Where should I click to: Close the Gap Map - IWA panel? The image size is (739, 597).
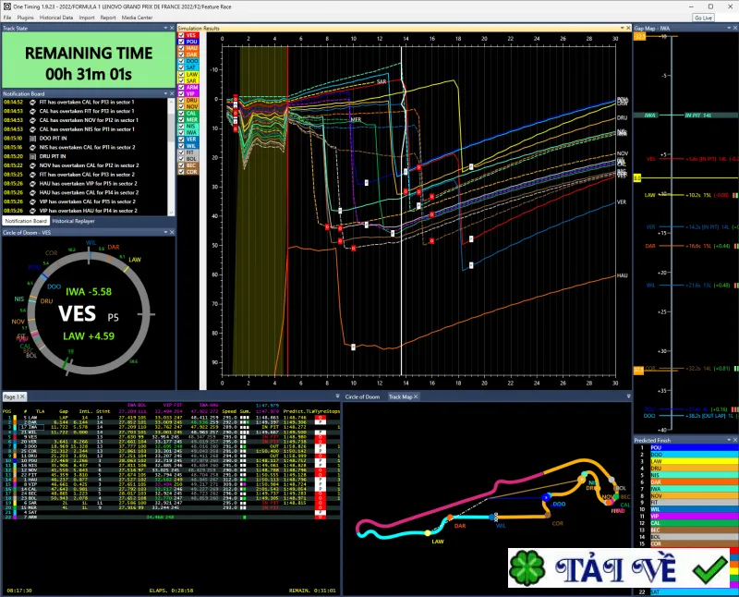click(735, 29)
